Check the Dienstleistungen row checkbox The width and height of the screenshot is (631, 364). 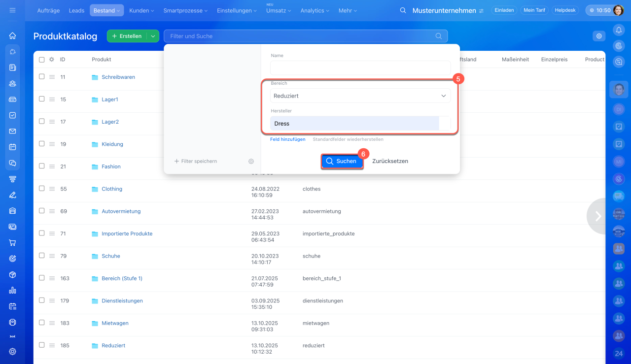pyautogui.click(x=41, y=300)
